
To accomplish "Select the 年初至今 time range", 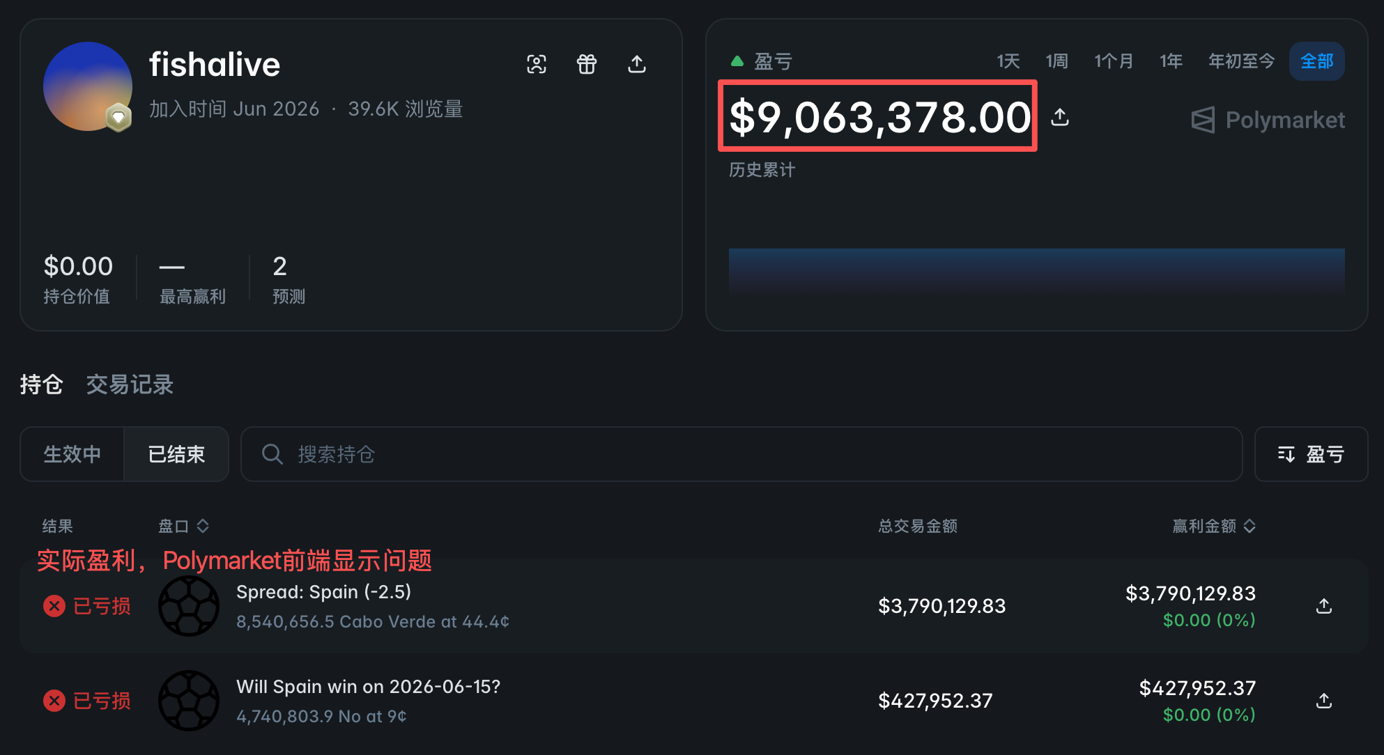I will [x=1242, y=61].
